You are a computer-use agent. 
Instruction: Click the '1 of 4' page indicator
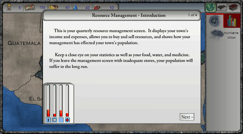(192, 15)
